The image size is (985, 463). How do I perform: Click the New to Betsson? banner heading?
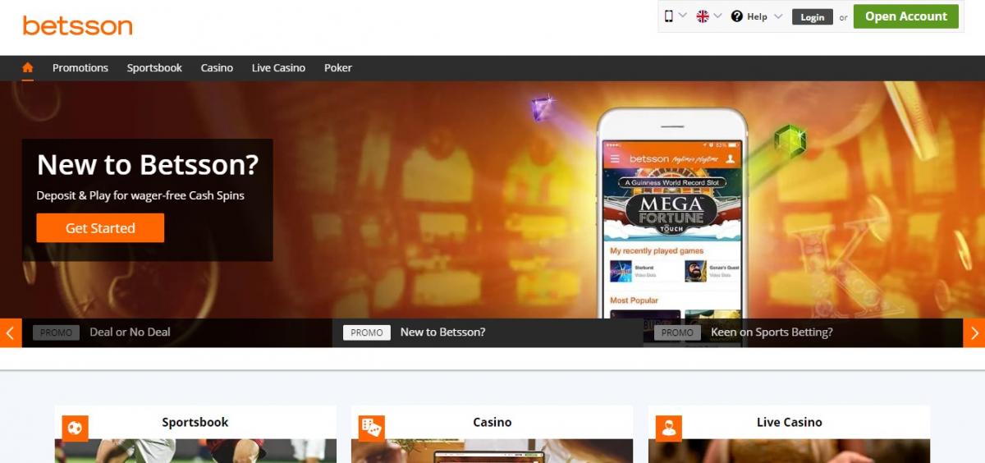tap(148, 165)
